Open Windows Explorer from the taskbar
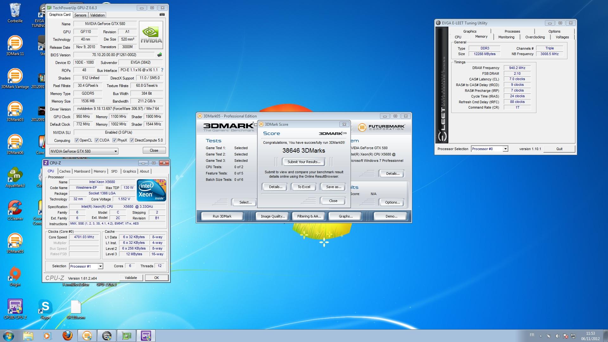The image size is (608, 342). point(28,336)
